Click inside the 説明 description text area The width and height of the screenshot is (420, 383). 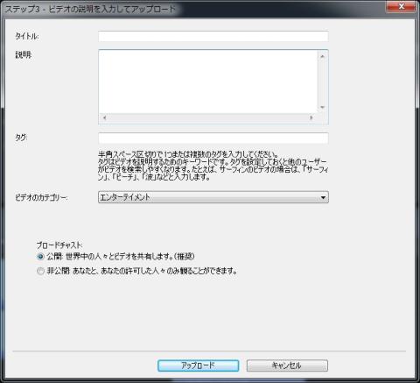click(x=208, y=82)
